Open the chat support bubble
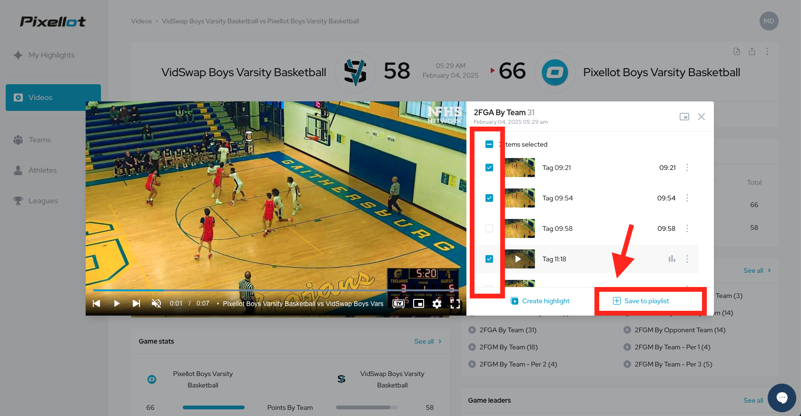This screenshot has height=416, width=801. [781, 398]
